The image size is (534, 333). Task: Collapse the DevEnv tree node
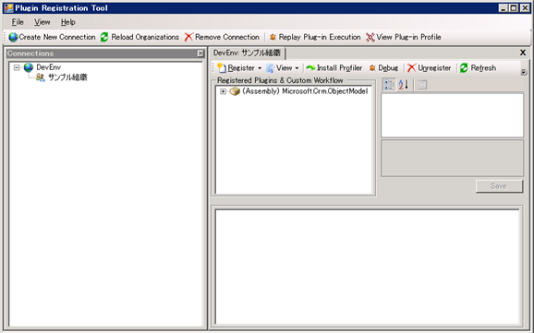click(17, 67)
